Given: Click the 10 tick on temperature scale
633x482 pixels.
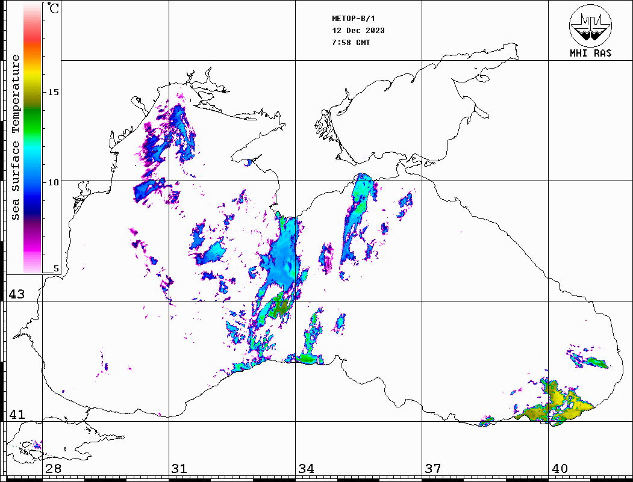Looking at the screenshot, I should (53, 182).
